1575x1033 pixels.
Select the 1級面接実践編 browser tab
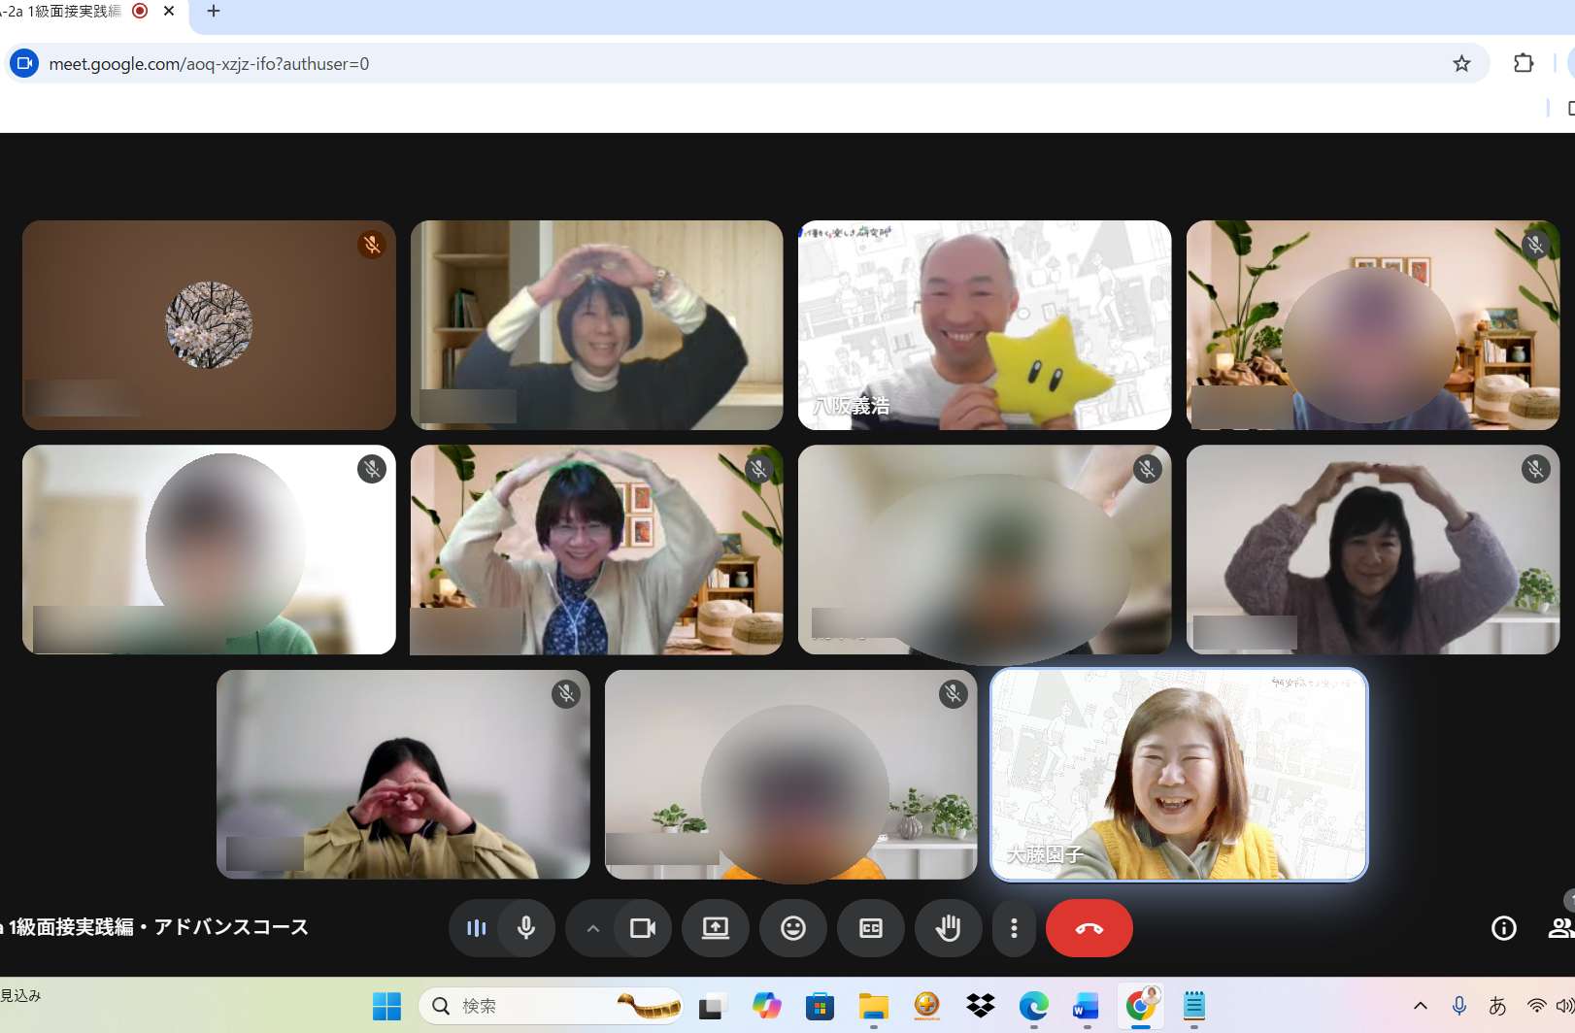64,12
